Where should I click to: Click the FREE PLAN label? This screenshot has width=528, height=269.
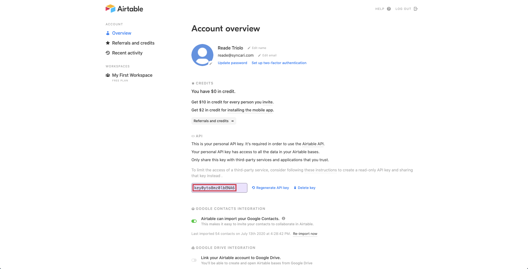120,81
